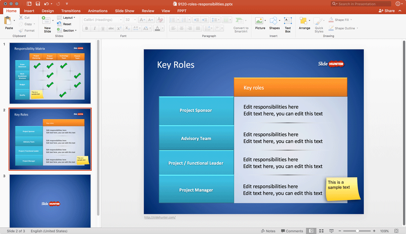Image resolution: width=406 pixels, height=234 pixels.
Task: Follow the slidehunter.com link
Action: coord(160,217)
